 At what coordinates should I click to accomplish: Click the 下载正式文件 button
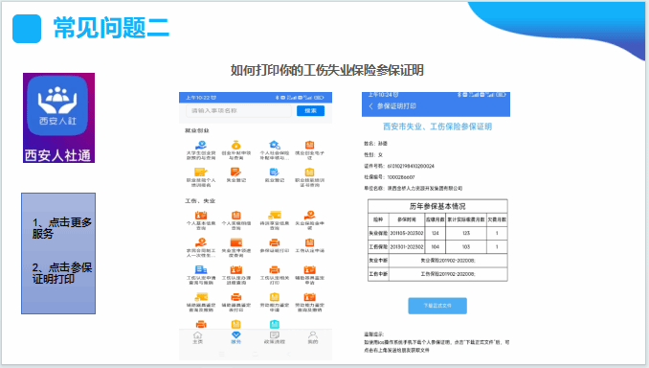[x=437, y=306]
